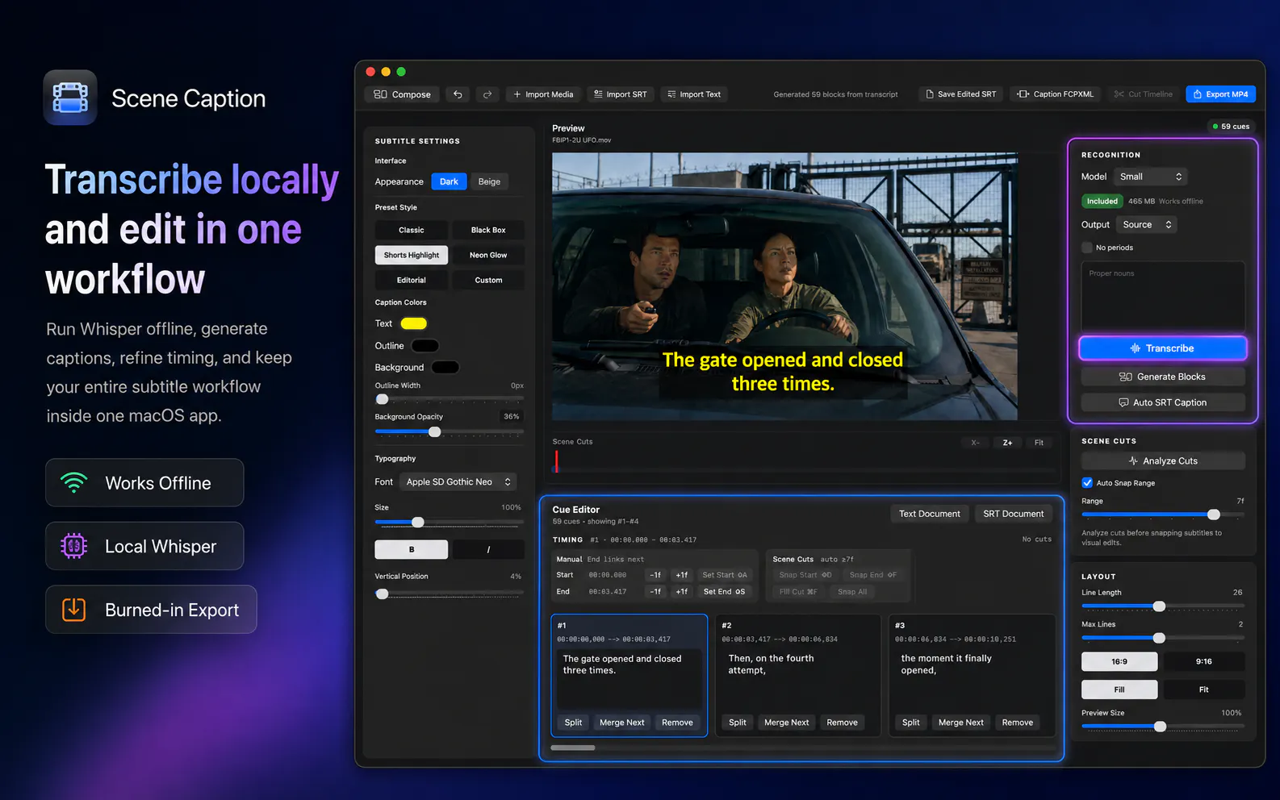Select the Fit layout mode
The width and height of the screenshot is (1280, 800).
1203,690
